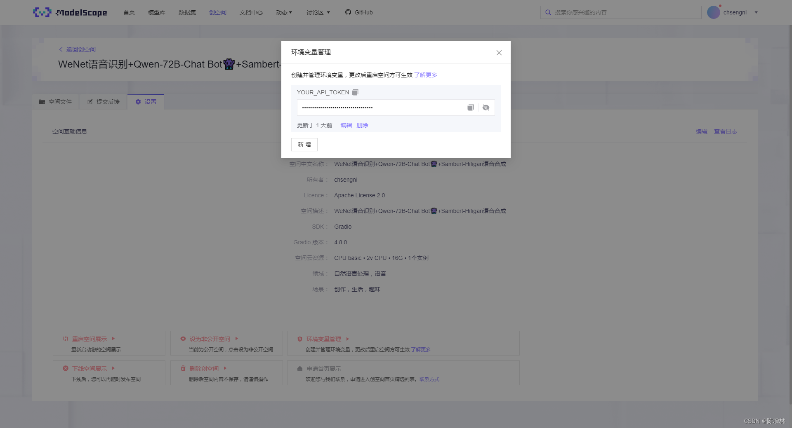Copy the hidden token value
Image resolution: width=792 pixels, height=428 pixels.
pos(470,108)
